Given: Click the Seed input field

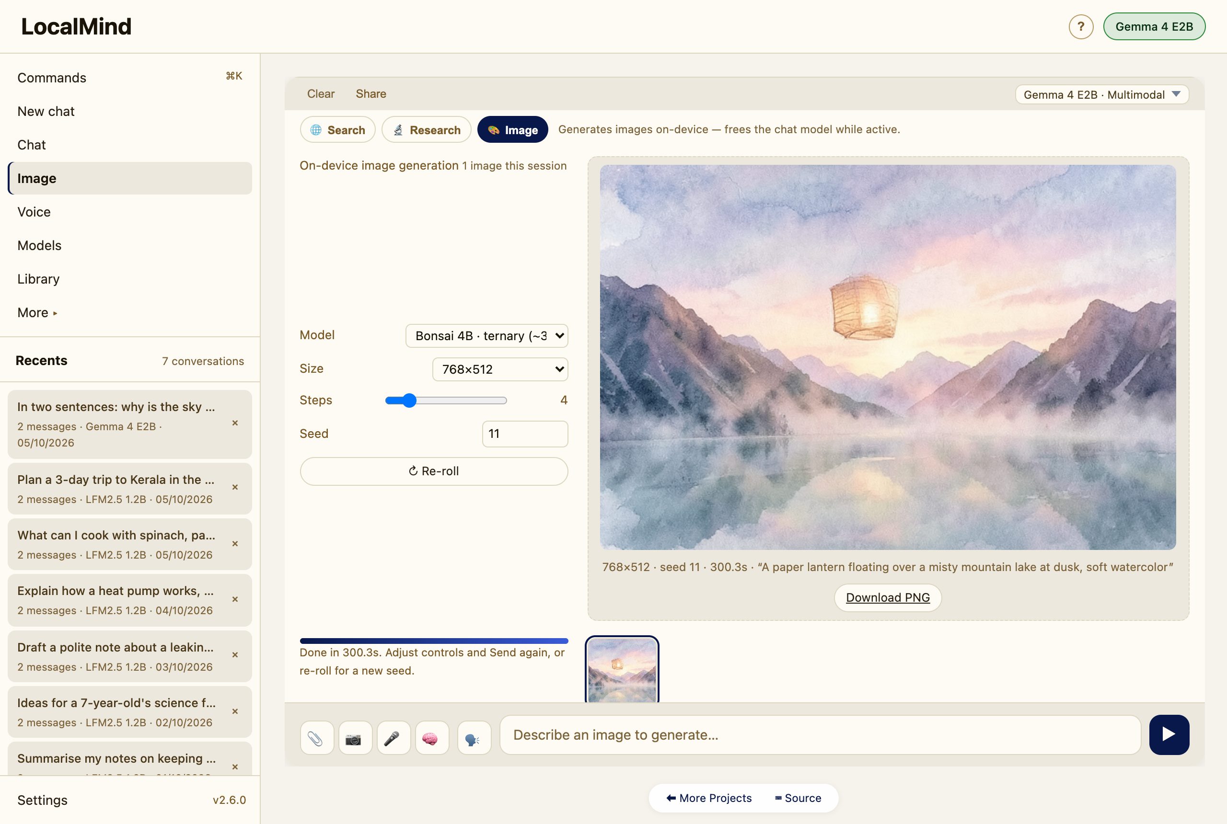Looking at the screenshot, I should click(525, 434).
